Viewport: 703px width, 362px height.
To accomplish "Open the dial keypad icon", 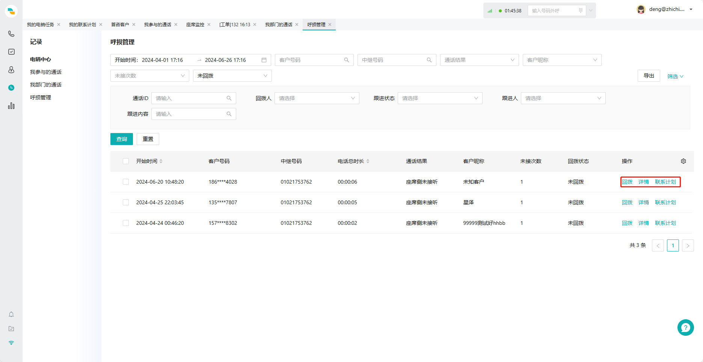I will tap(581, 10).
